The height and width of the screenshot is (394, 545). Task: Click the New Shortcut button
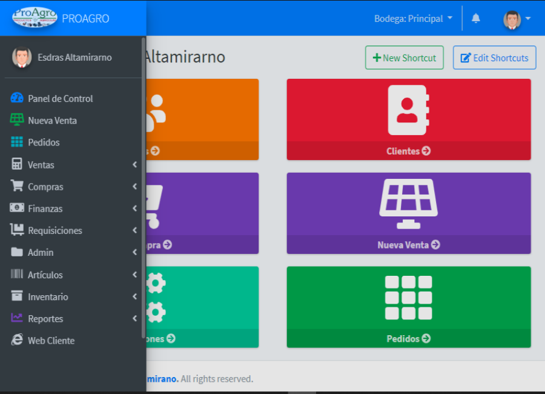(x=404, y=58)
